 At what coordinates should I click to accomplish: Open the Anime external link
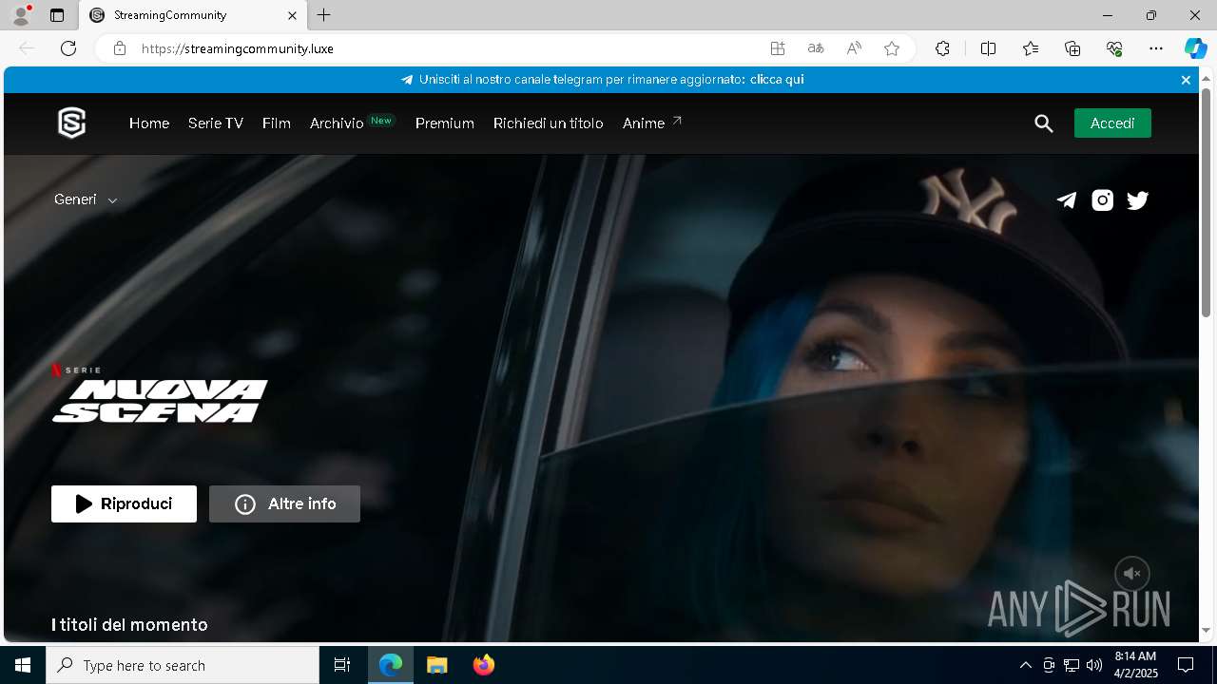pyautogui.click(x=652, y=123)
